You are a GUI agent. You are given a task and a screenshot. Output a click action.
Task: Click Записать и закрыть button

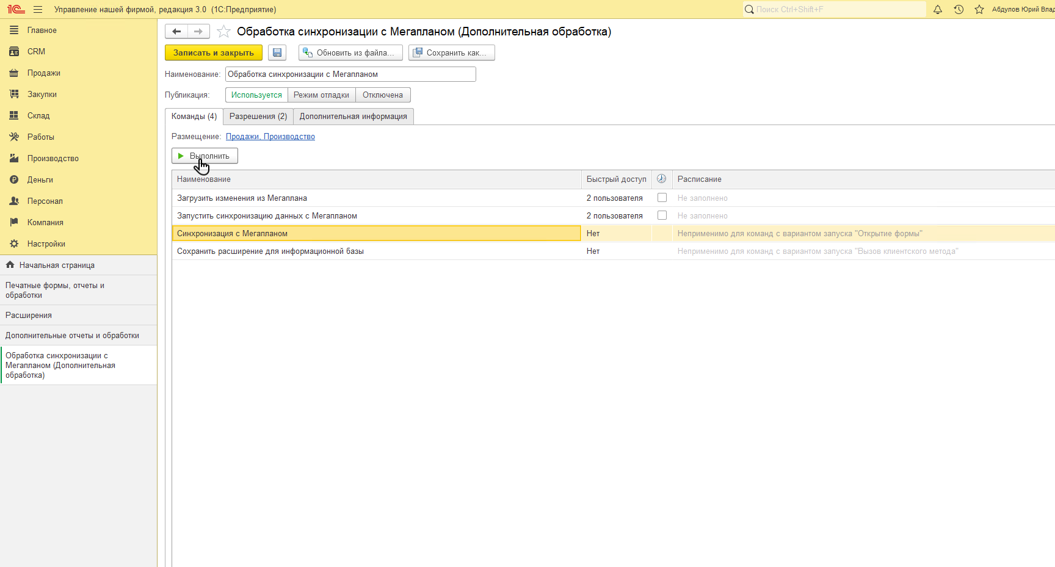click(214, 52)
